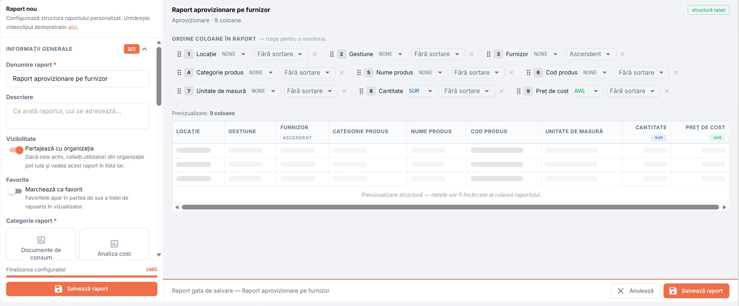Open the Gestiune NONE aggregation dropdown
Viewport: 739px width, 306px height.
[392, 54]
